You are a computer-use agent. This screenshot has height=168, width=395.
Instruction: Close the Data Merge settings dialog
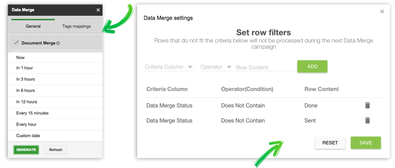(382, 12)
